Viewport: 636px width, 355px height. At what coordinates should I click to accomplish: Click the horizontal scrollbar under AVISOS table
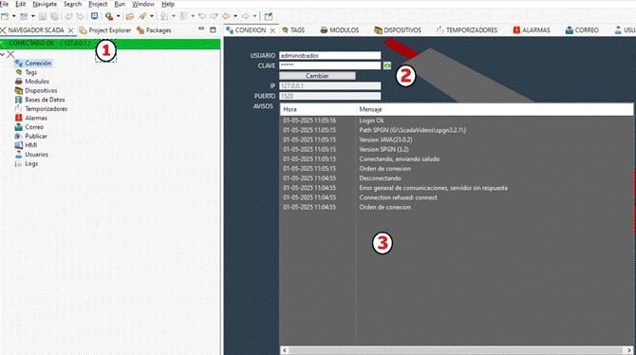tap(457, 349)
